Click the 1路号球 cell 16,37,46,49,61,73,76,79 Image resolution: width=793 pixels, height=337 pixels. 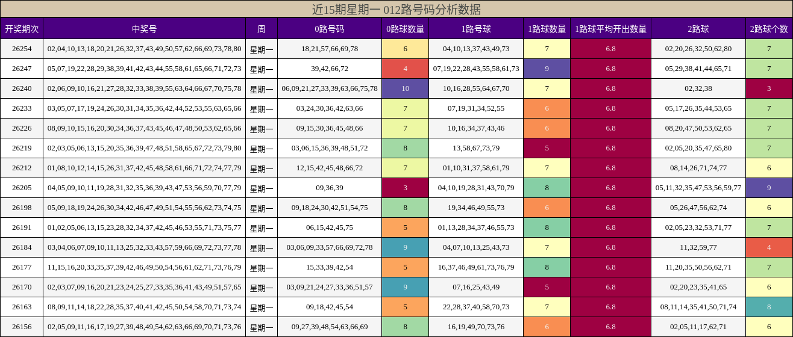(476, 267)
